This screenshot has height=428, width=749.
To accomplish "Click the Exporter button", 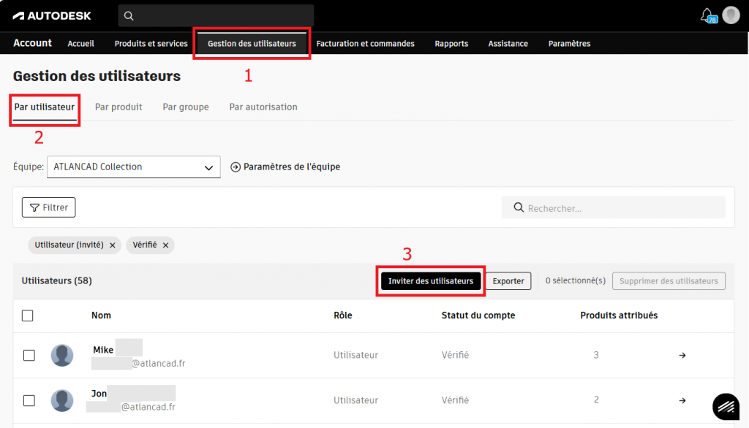I will (508, 281).
